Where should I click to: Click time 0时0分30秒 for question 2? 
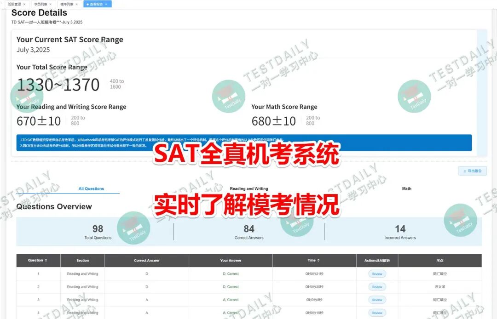point(314,287)
